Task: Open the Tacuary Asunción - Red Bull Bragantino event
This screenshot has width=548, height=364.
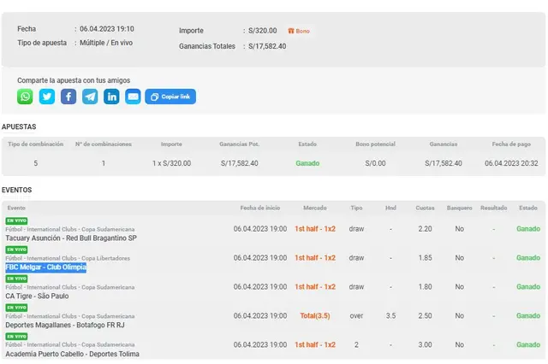Action: 72,238
